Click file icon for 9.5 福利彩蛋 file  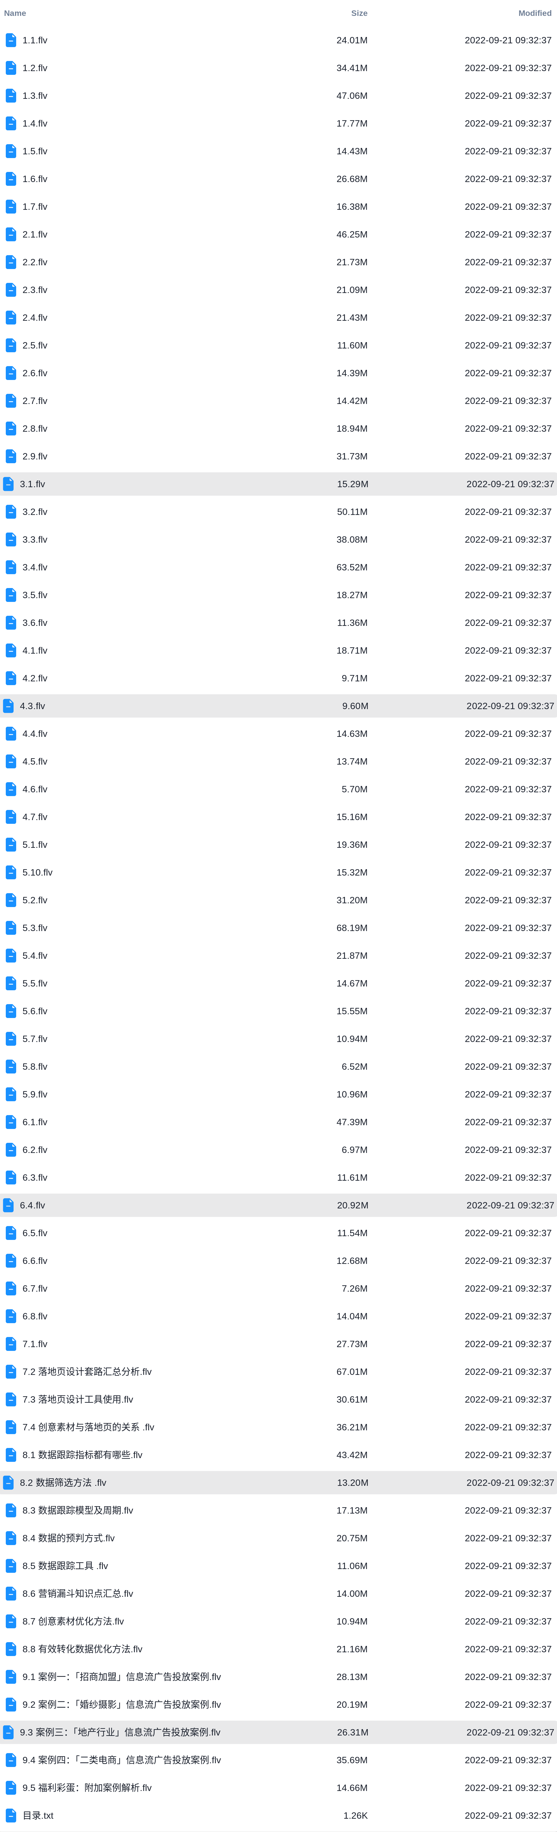tap(11, 1788)
